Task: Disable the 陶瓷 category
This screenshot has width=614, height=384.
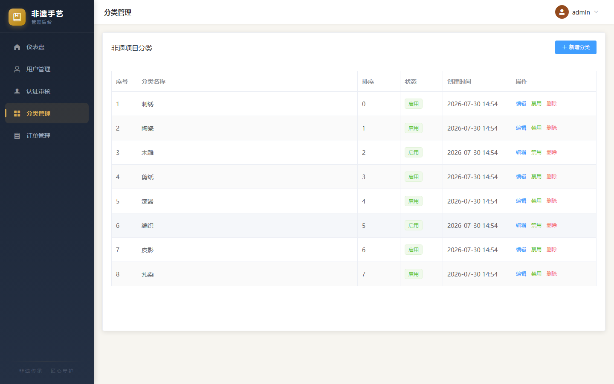Action: coord(536,128)
